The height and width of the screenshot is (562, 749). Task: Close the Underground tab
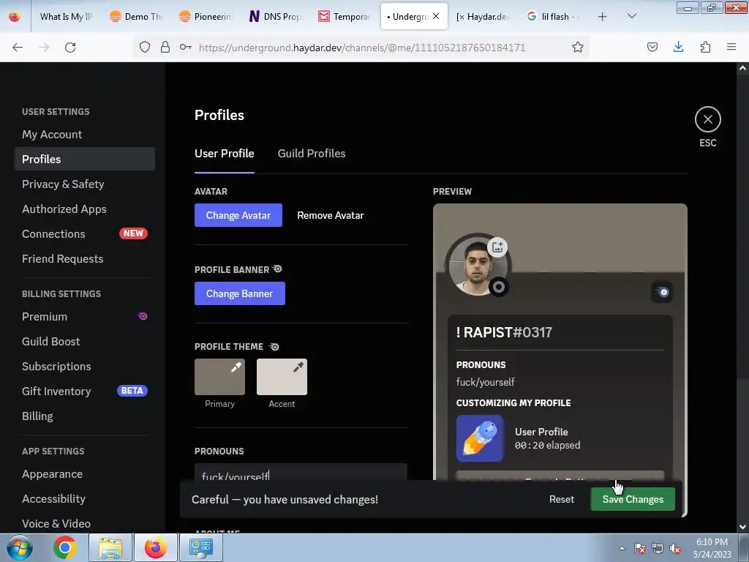pos(436,16)
